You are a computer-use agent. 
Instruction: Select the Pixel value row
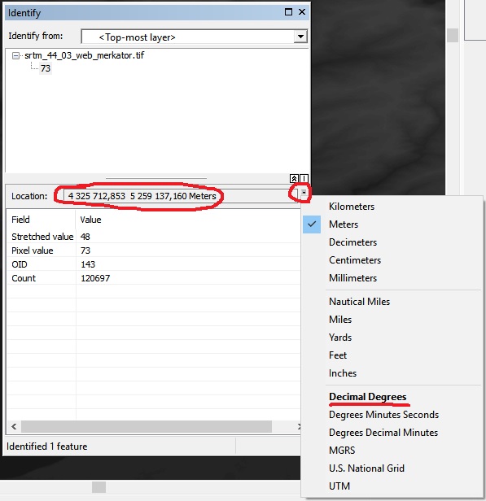154,250
